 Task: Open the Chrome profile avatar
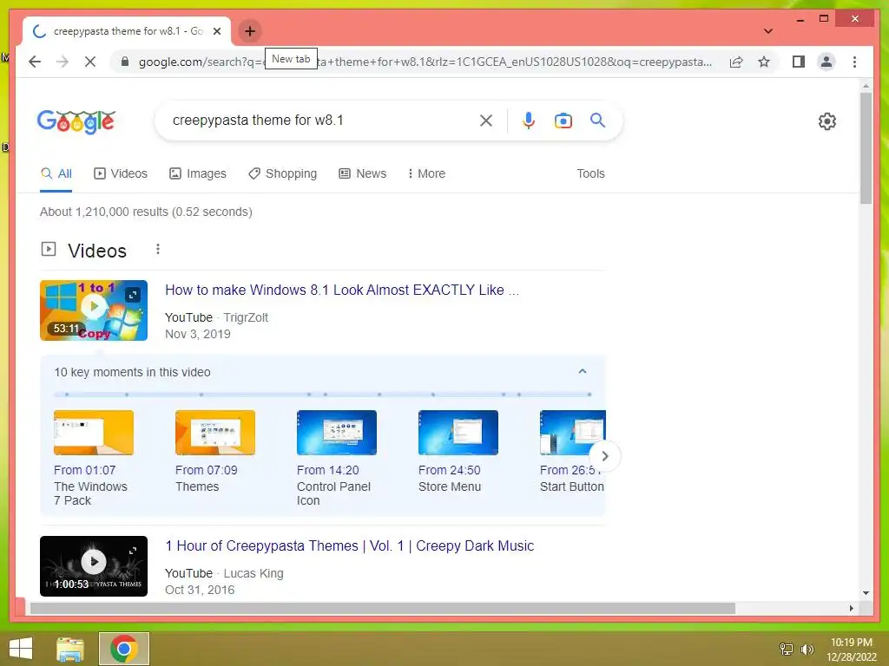coord(826,62)
